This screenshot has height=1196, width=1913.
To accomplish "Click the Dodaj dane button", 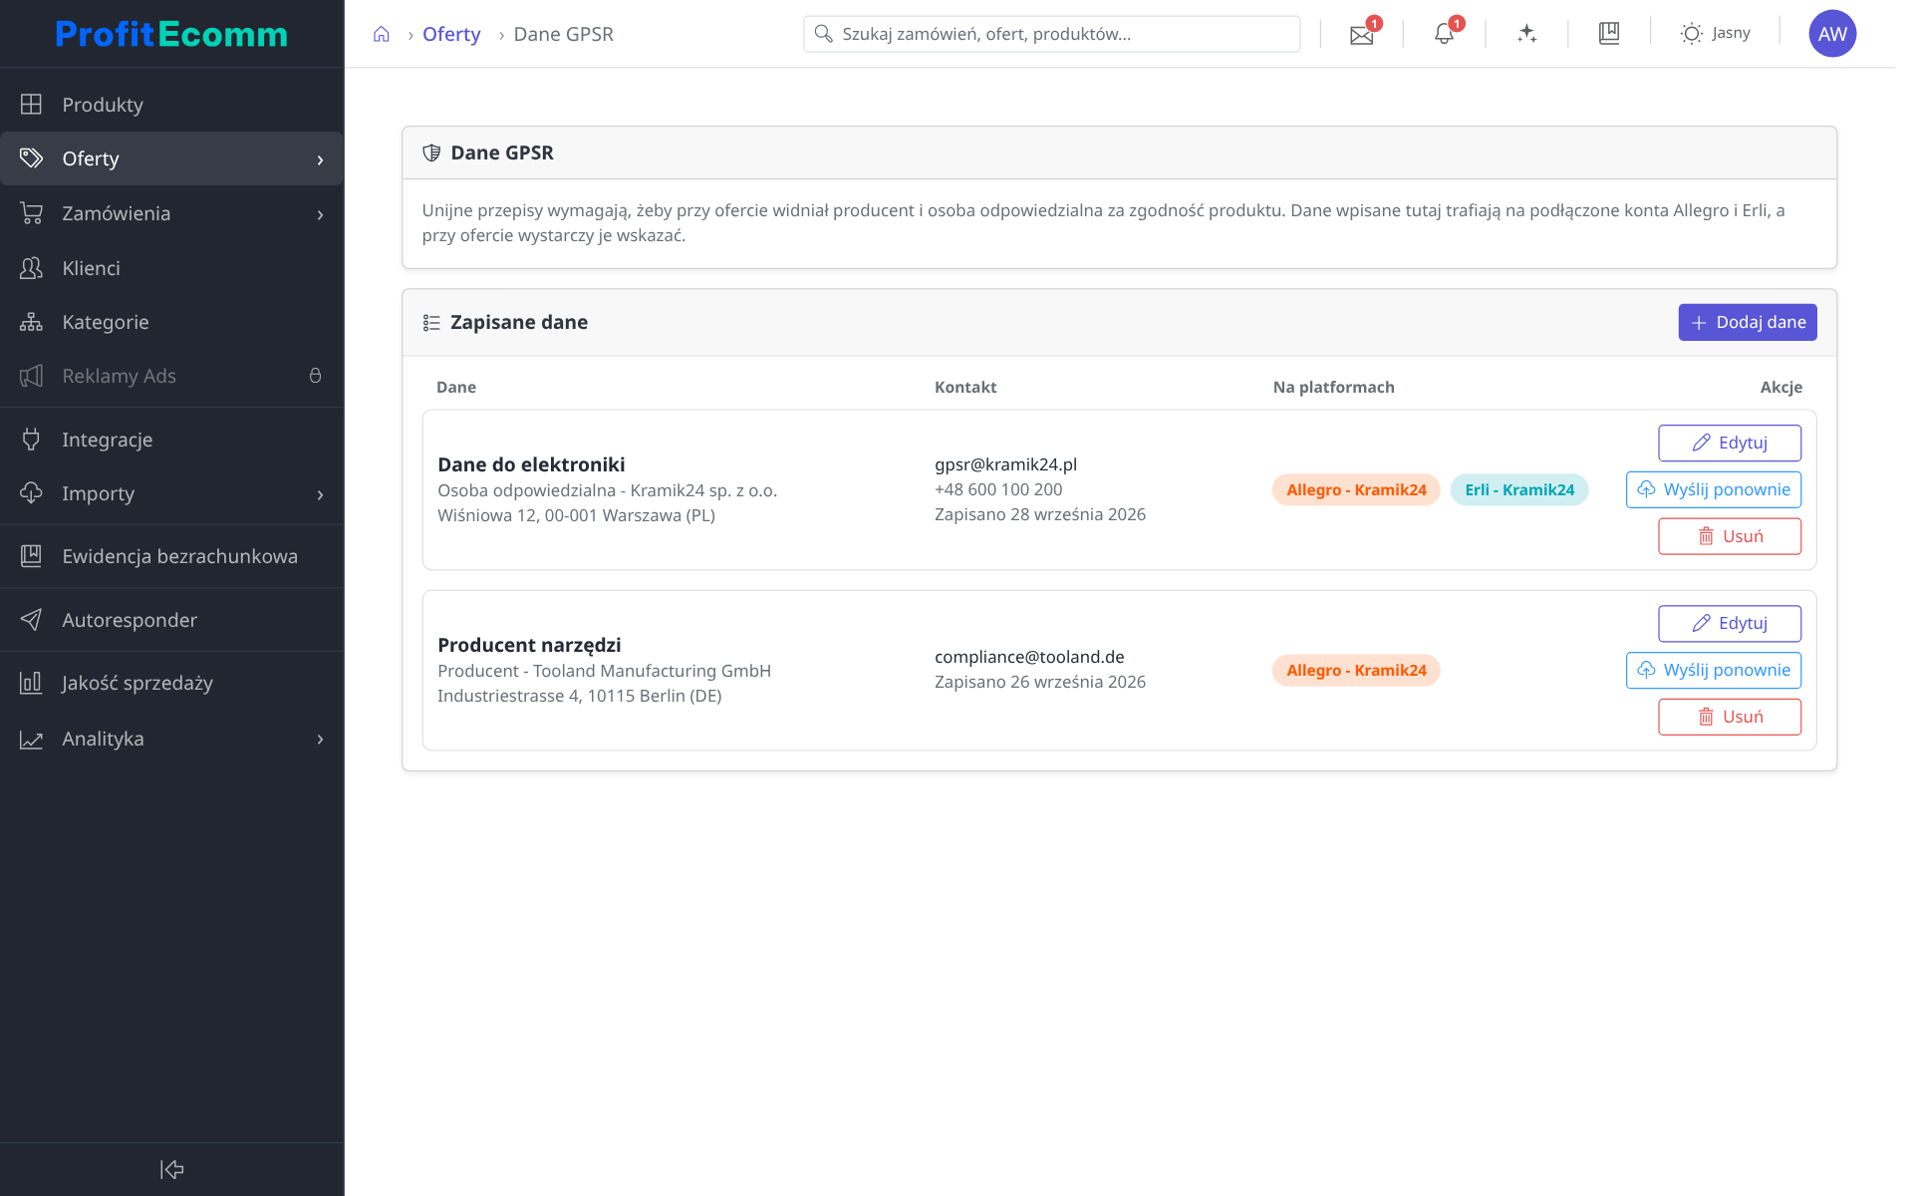I will point(1747,322).
